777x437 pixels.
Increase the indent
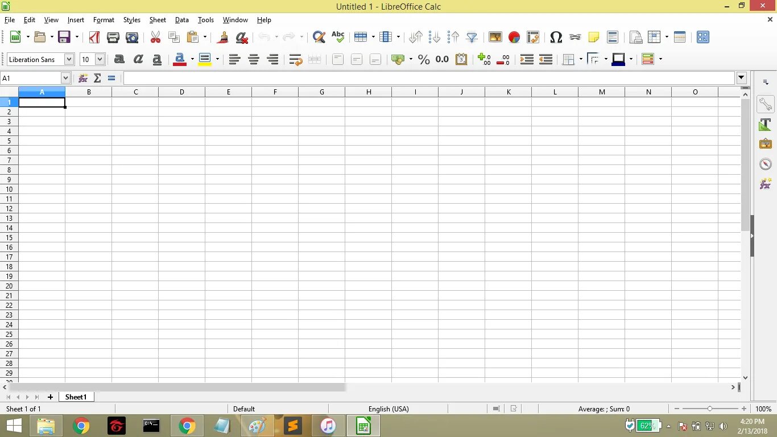[527, 59]
